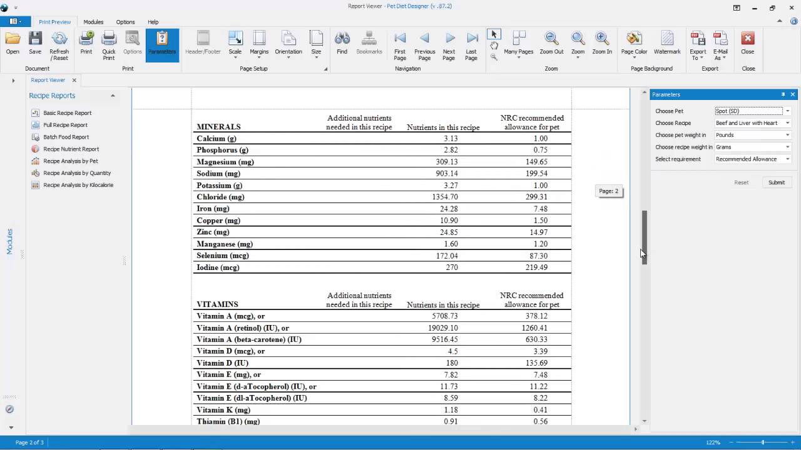Open the Select requirement dropdown
801x450 pixels.
tap(753, 159)
